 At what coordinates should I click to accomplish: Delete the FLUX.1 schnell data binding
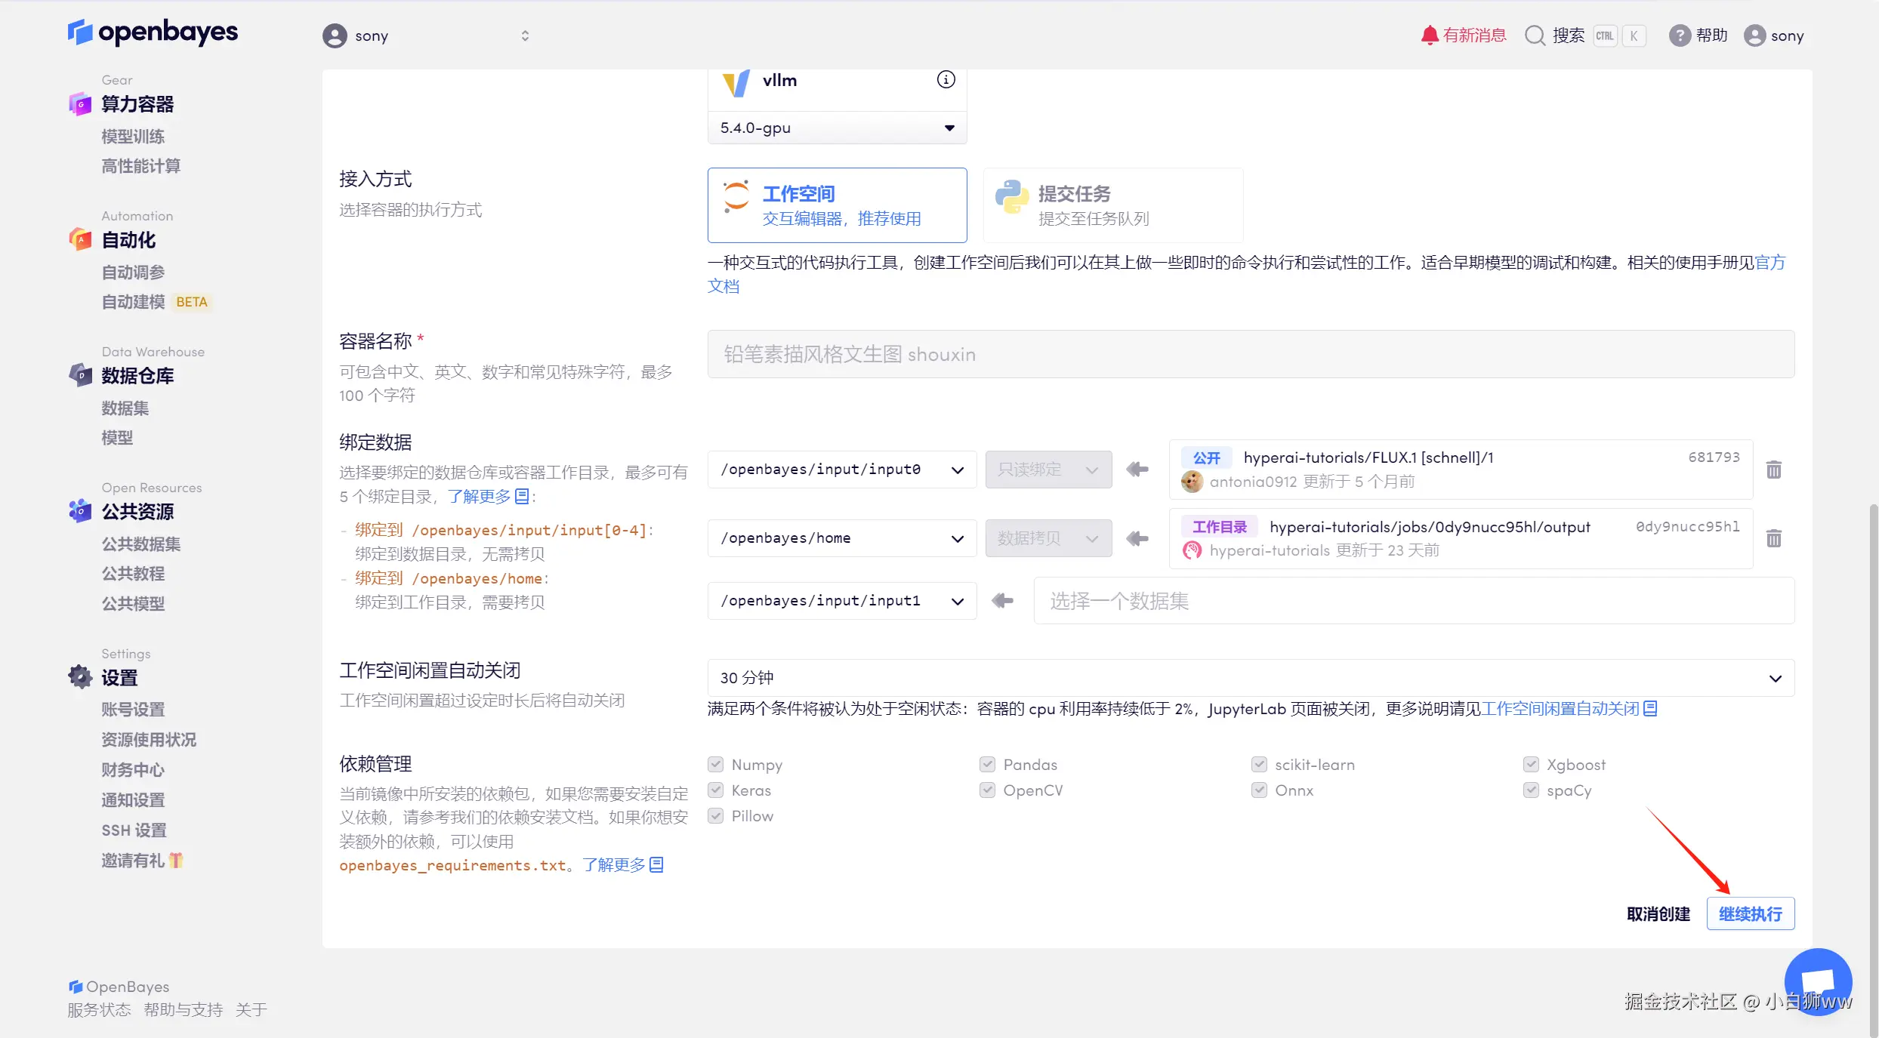click(1774, 470)
